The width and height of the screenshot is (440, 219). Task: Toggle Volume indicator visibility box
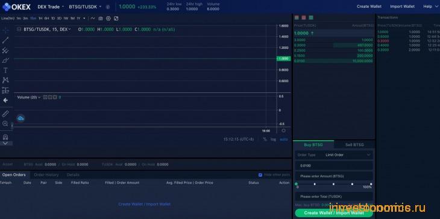(45, 97)
